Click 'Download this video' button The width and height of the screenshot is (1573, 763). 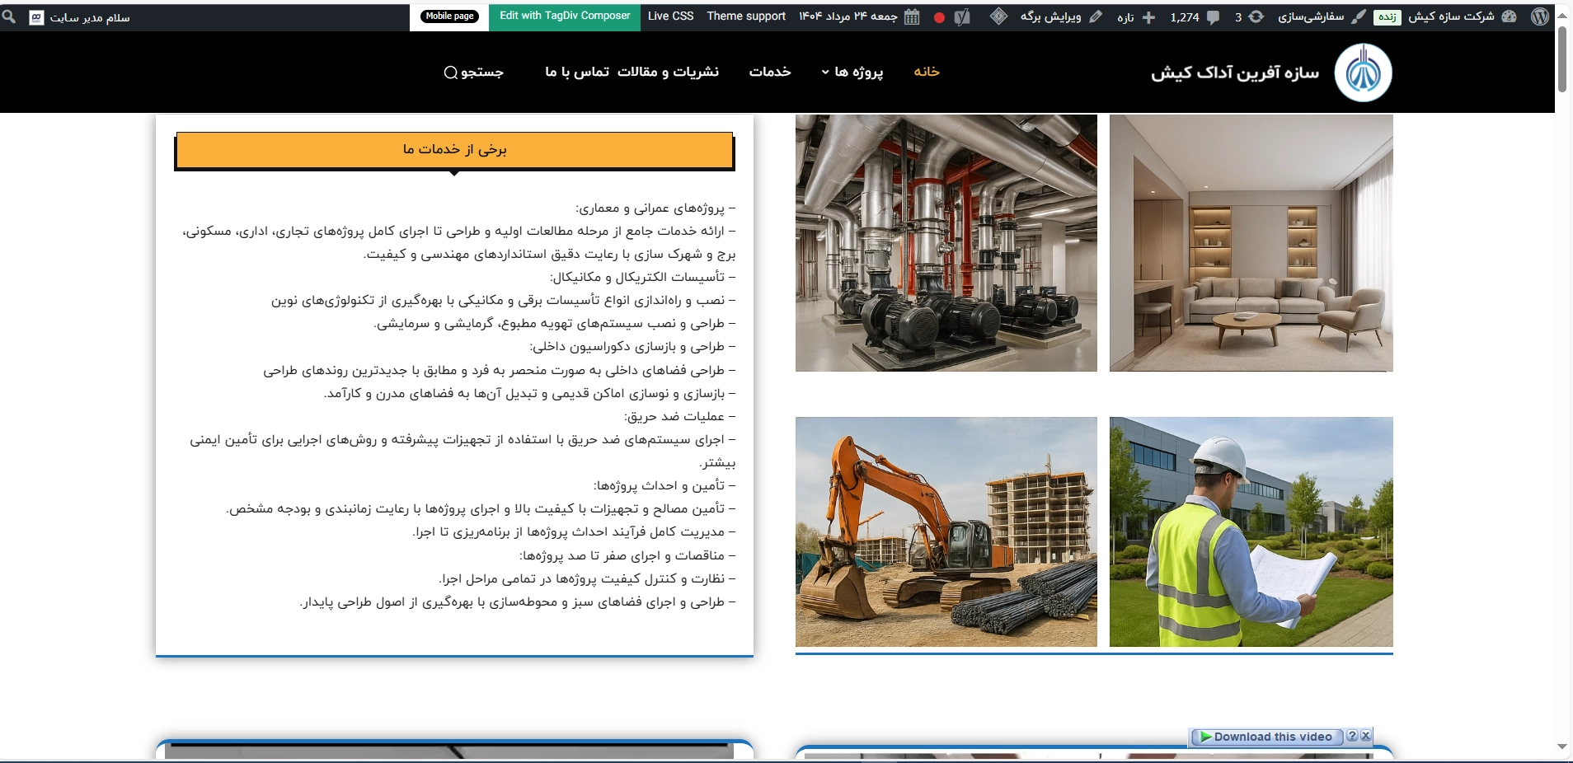point(1265,737)
